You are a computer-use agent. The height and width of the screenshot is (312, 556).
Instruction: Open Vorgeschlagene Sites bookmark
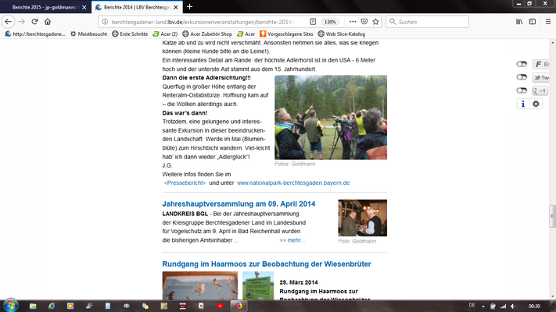[x=286, y=34]
